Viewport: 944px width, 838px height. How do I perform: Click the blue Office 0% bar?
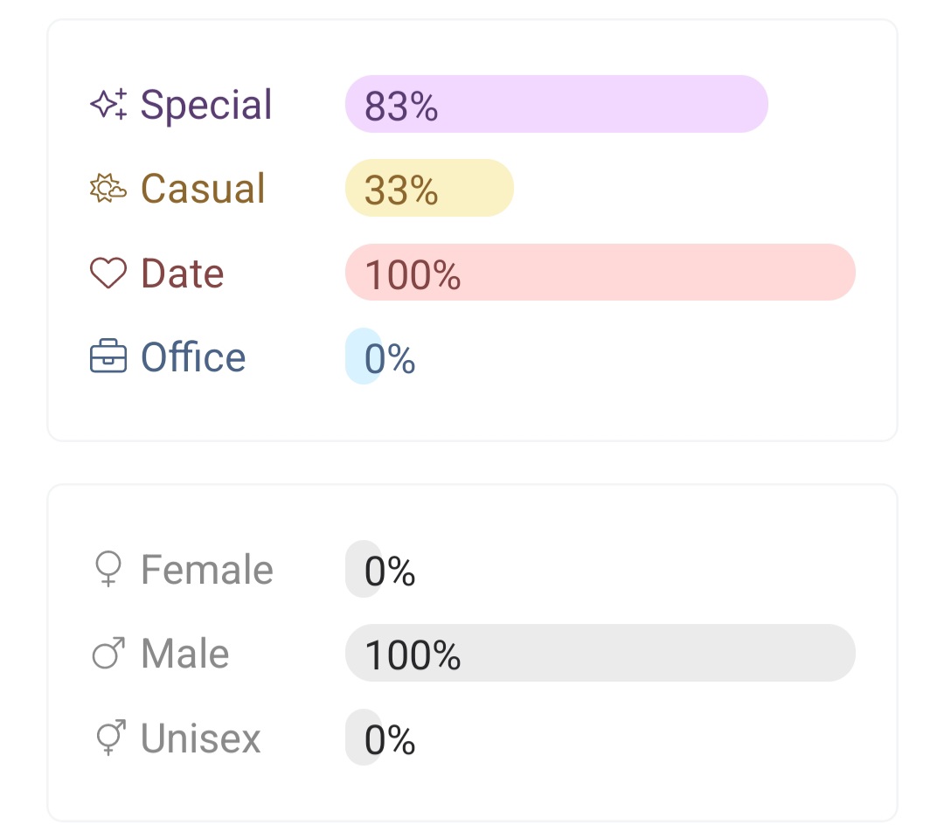point(364,357)
